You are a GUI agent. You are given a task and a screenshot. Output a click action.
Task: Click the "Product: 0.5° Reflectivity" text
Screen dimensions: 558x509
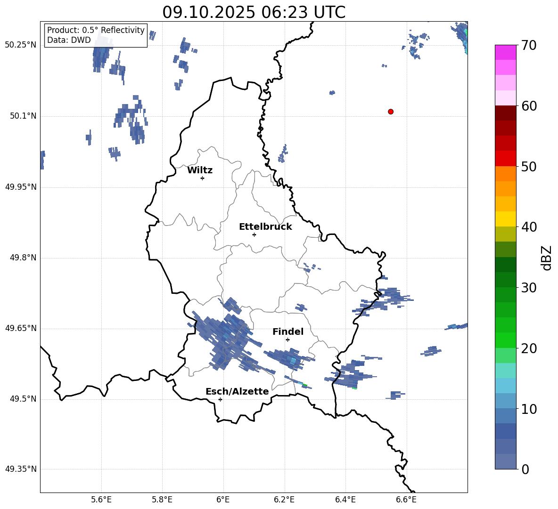pyautogui.click(x=96, y=30)
